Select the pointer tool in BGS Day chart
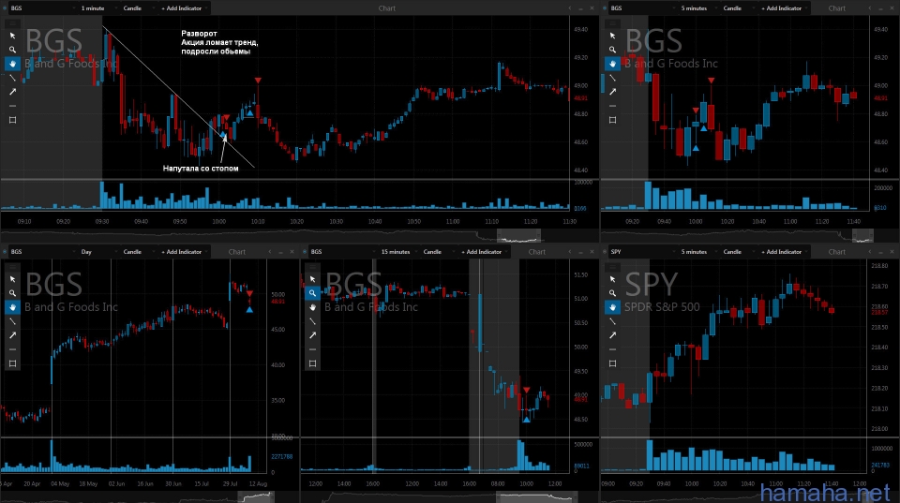 (12, 279)
